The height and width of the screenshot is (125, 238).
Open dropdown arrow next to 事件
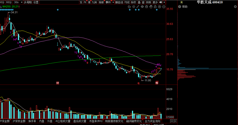[x=113, y=2]
